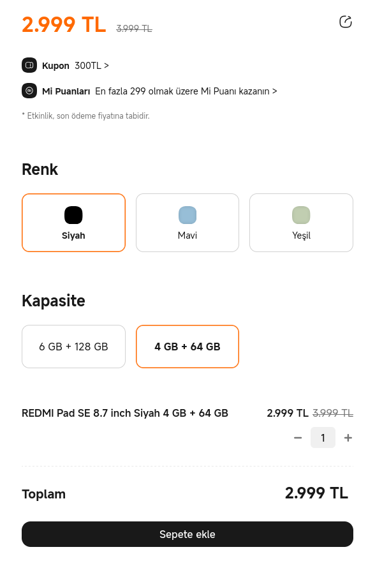This screenshot has width=375, height=568.
Task: Decrease quantity with the minus icon
Action: (x=298, y=438)
